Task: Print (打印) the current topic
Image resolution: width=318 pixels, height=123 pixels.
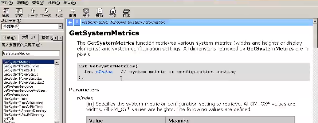Action: pos(126,13)
